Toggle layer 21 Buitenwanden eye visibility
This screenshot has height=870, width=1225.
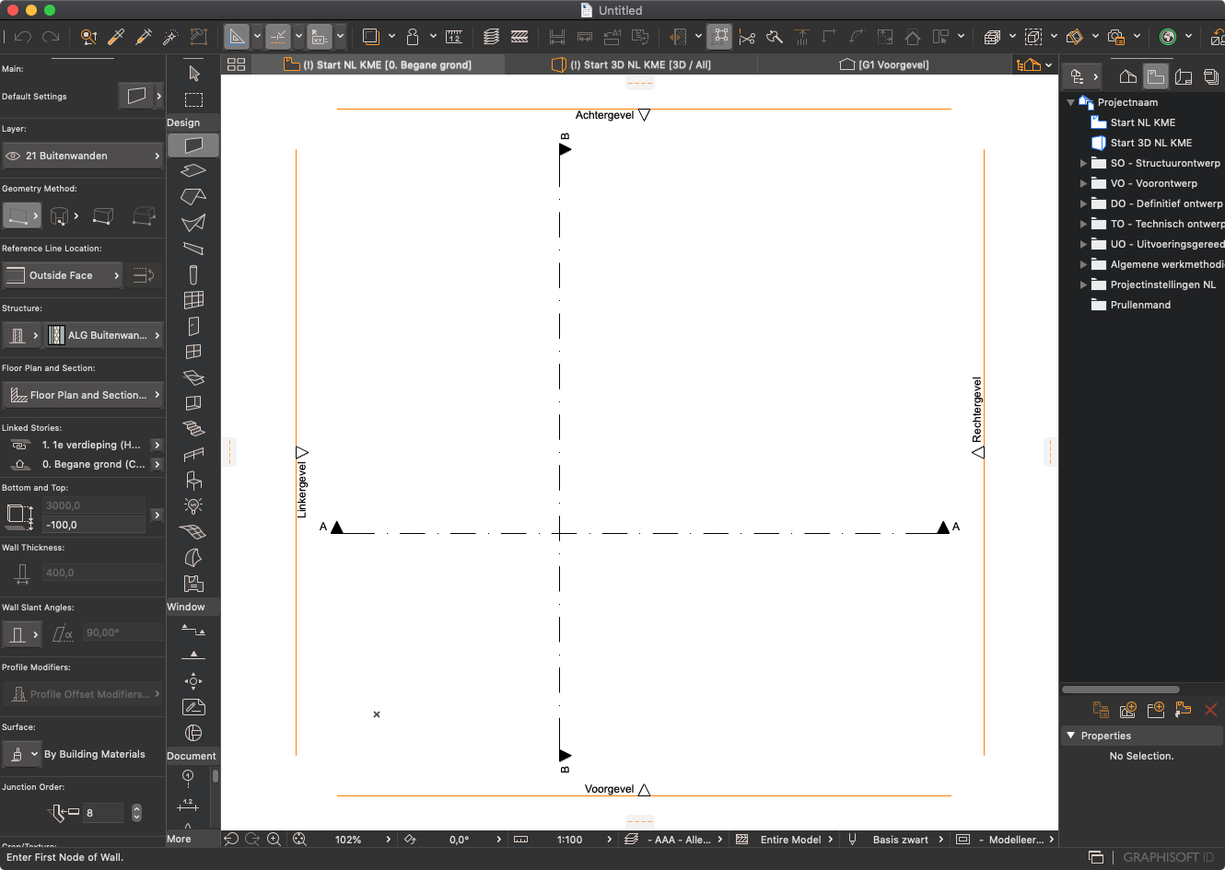13,157
